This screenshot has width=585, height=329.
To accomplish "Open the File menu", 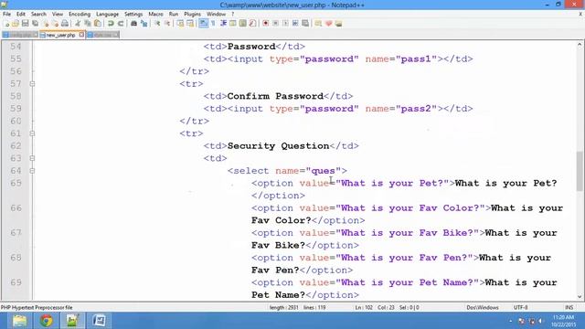I will click(6, 15).
